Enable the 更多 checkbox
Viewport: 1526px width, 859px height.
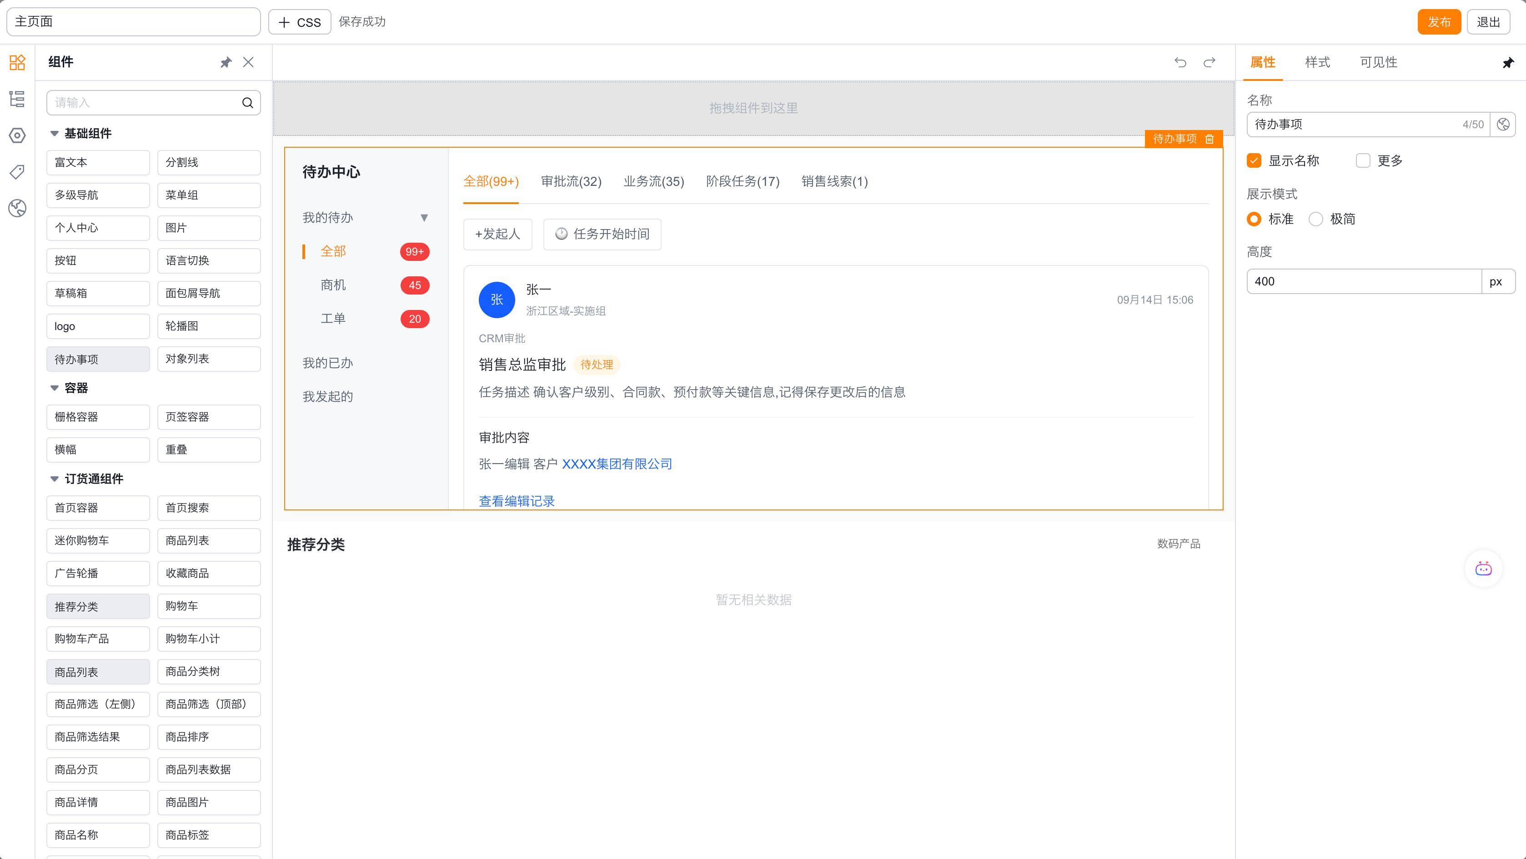pyautogui.click(x=1362, y=160)
